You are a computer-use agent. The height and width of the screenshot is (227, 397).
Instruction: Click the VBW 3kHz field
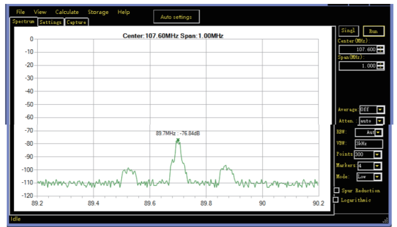[368, 143]
